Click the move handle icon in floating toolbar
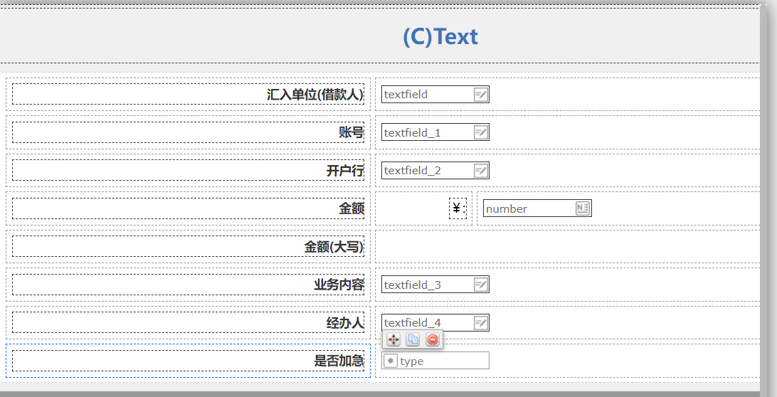The height and width of the screenshot is (397, 777). click(393, 339)
